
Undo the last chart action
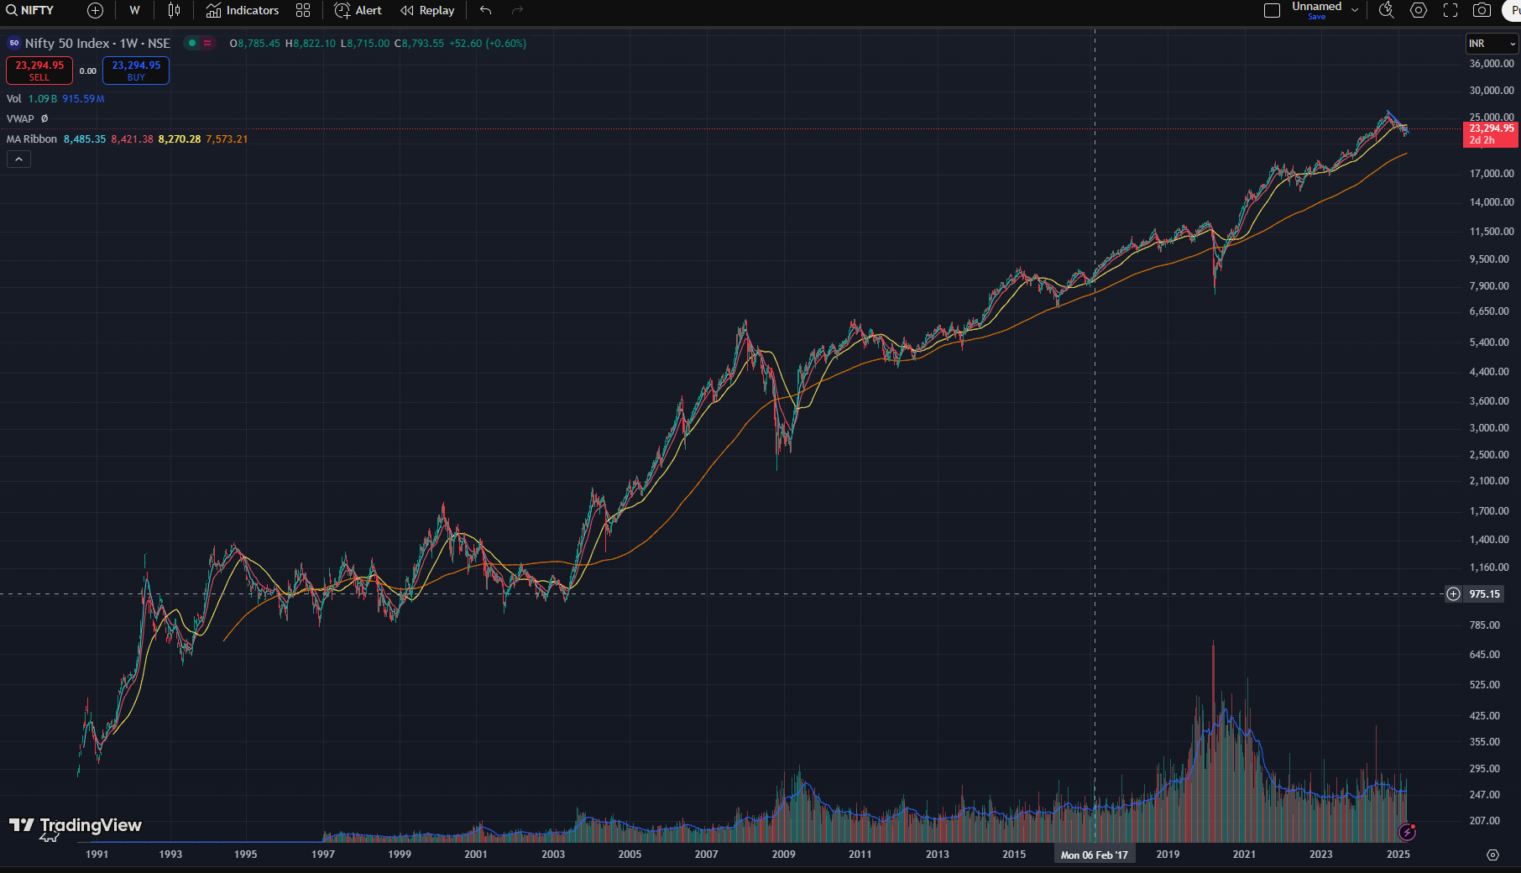(485, 10)
